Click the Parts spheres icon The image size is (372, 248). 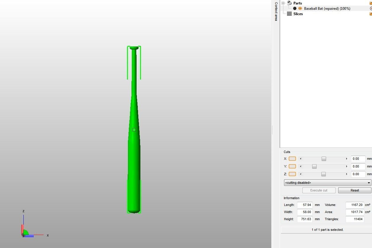point(289,3)
